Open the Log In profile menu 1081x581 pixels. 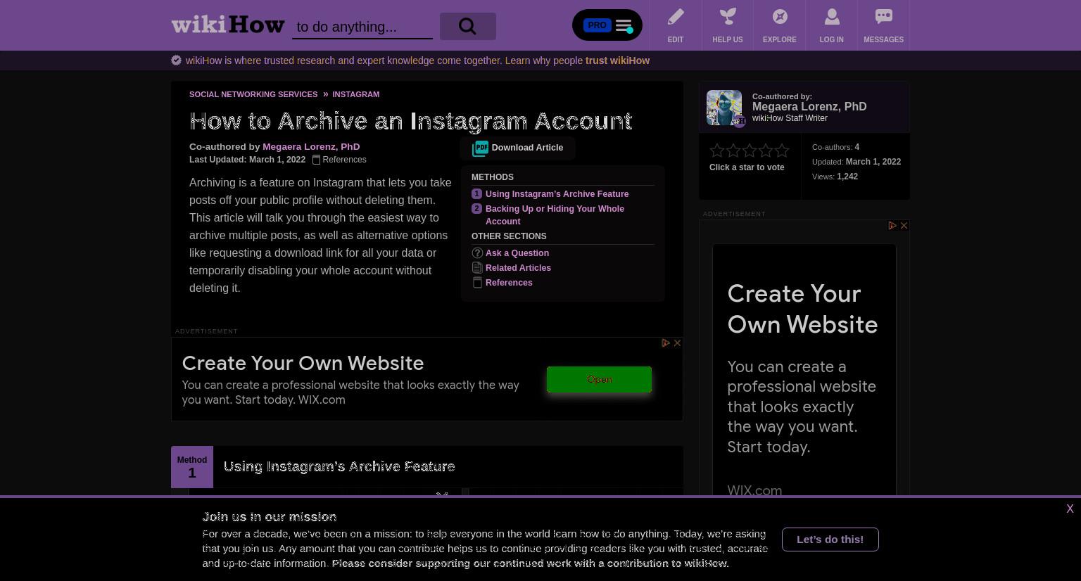click(832, 25)
